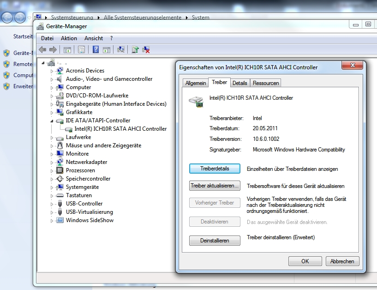Click the USB-Controller plug icon
Screen dimensions: 377x290
tap(60, 204)
